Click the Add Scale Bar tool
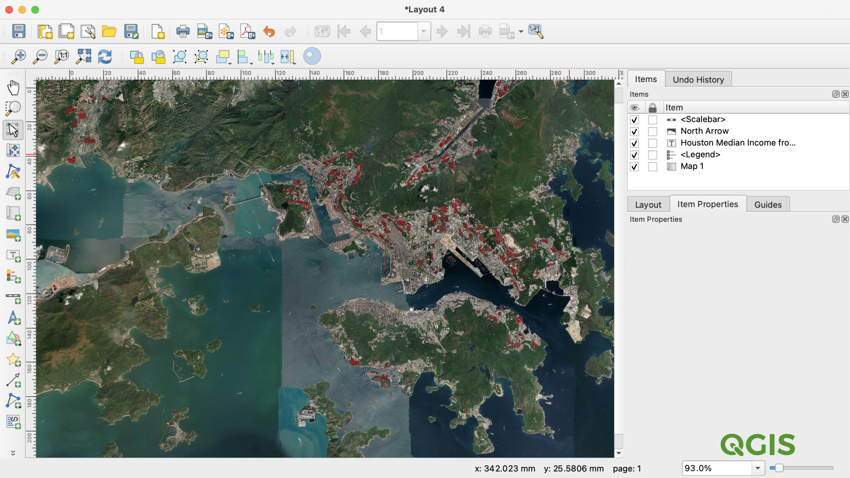The image size is (850, 478). tap(13, 297)
